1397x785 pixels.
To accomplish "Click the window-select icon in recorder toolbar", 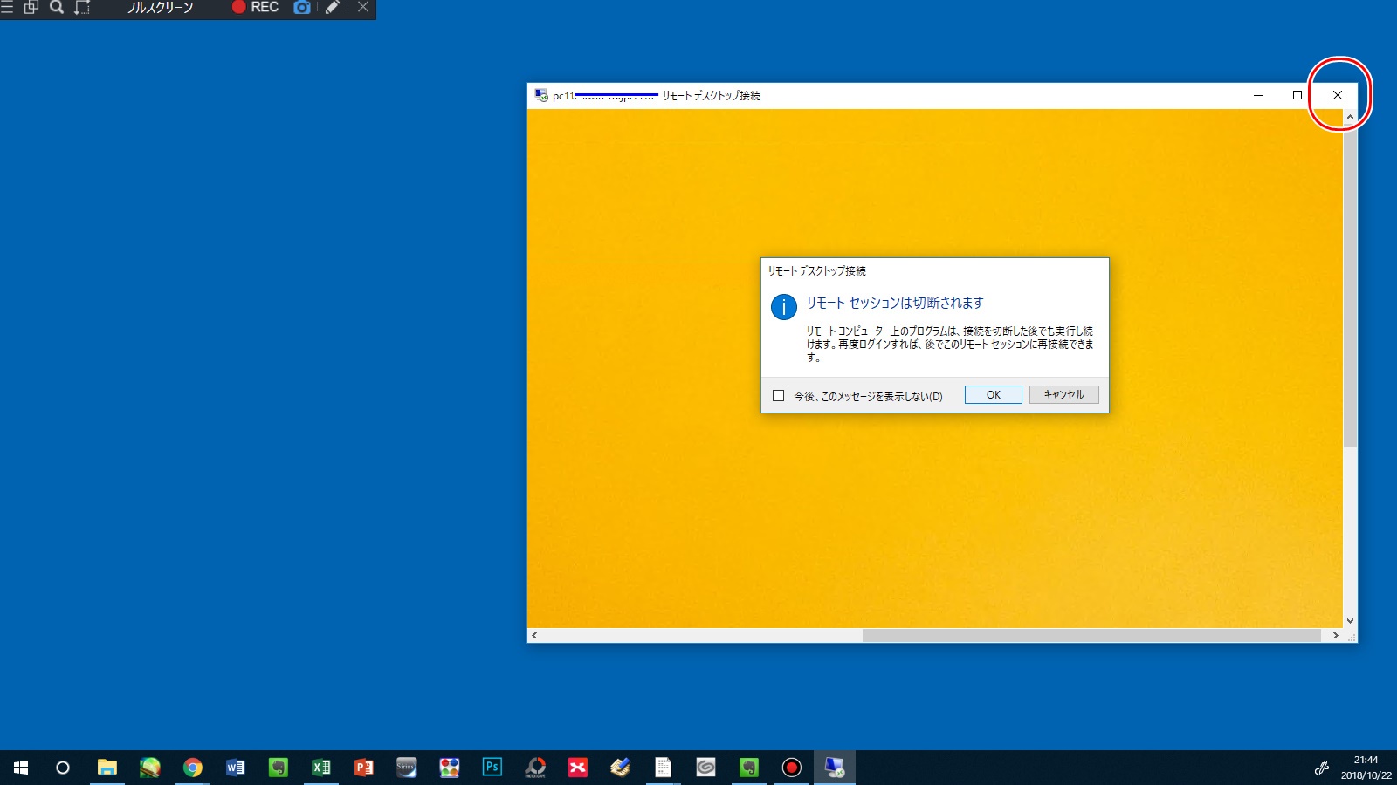I will [31, 8].
